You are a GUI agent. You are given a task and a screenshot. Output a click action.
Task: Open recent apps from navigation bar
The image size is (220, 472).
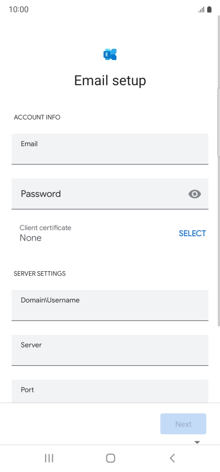coord(49,458)
